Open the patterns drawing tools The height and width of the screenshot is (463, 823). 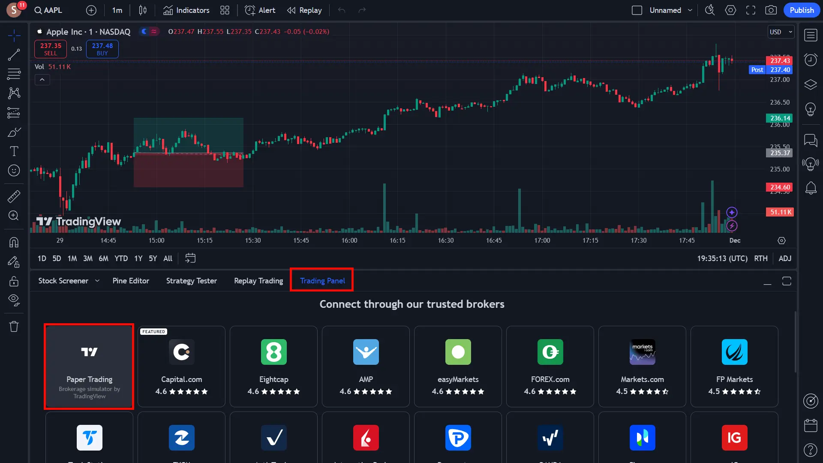(x=14, y=93)
